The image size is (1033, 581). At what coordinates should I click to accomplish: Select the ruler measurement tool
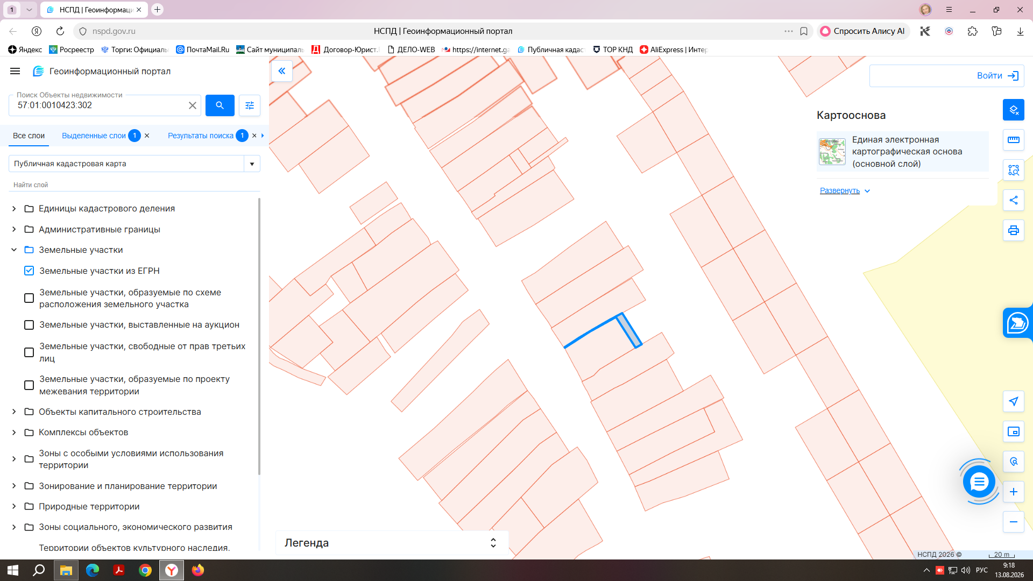[1014, 140]
